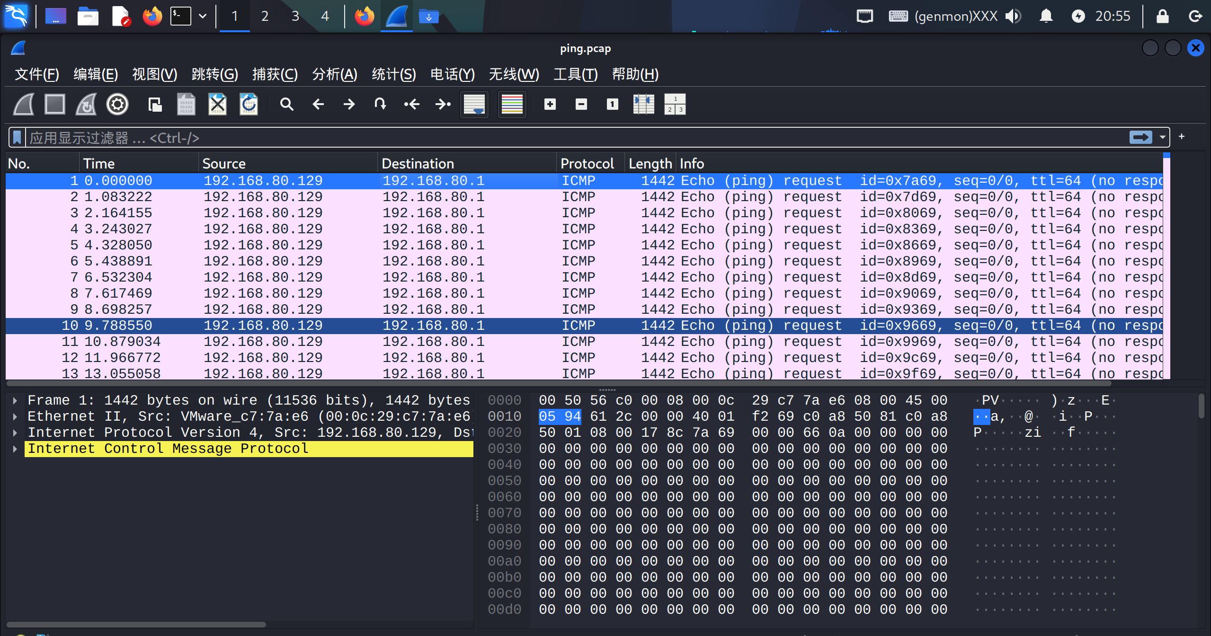The width and height of the screenshot is (1211, 636).
Task: Click the stop capture square icon
Action: (55, 104)
